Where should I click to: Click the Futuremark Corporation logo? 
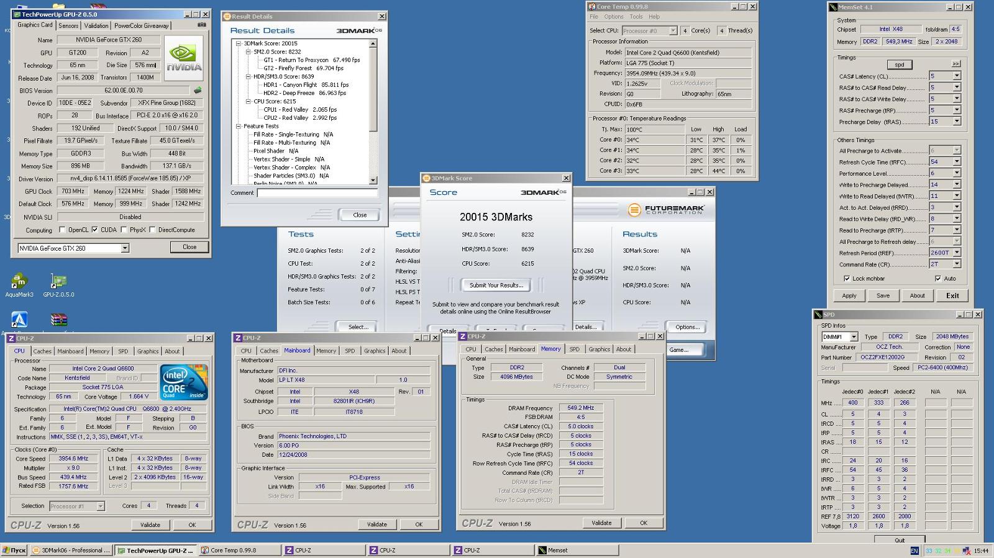pyautogui.click(x=665, y=210)
